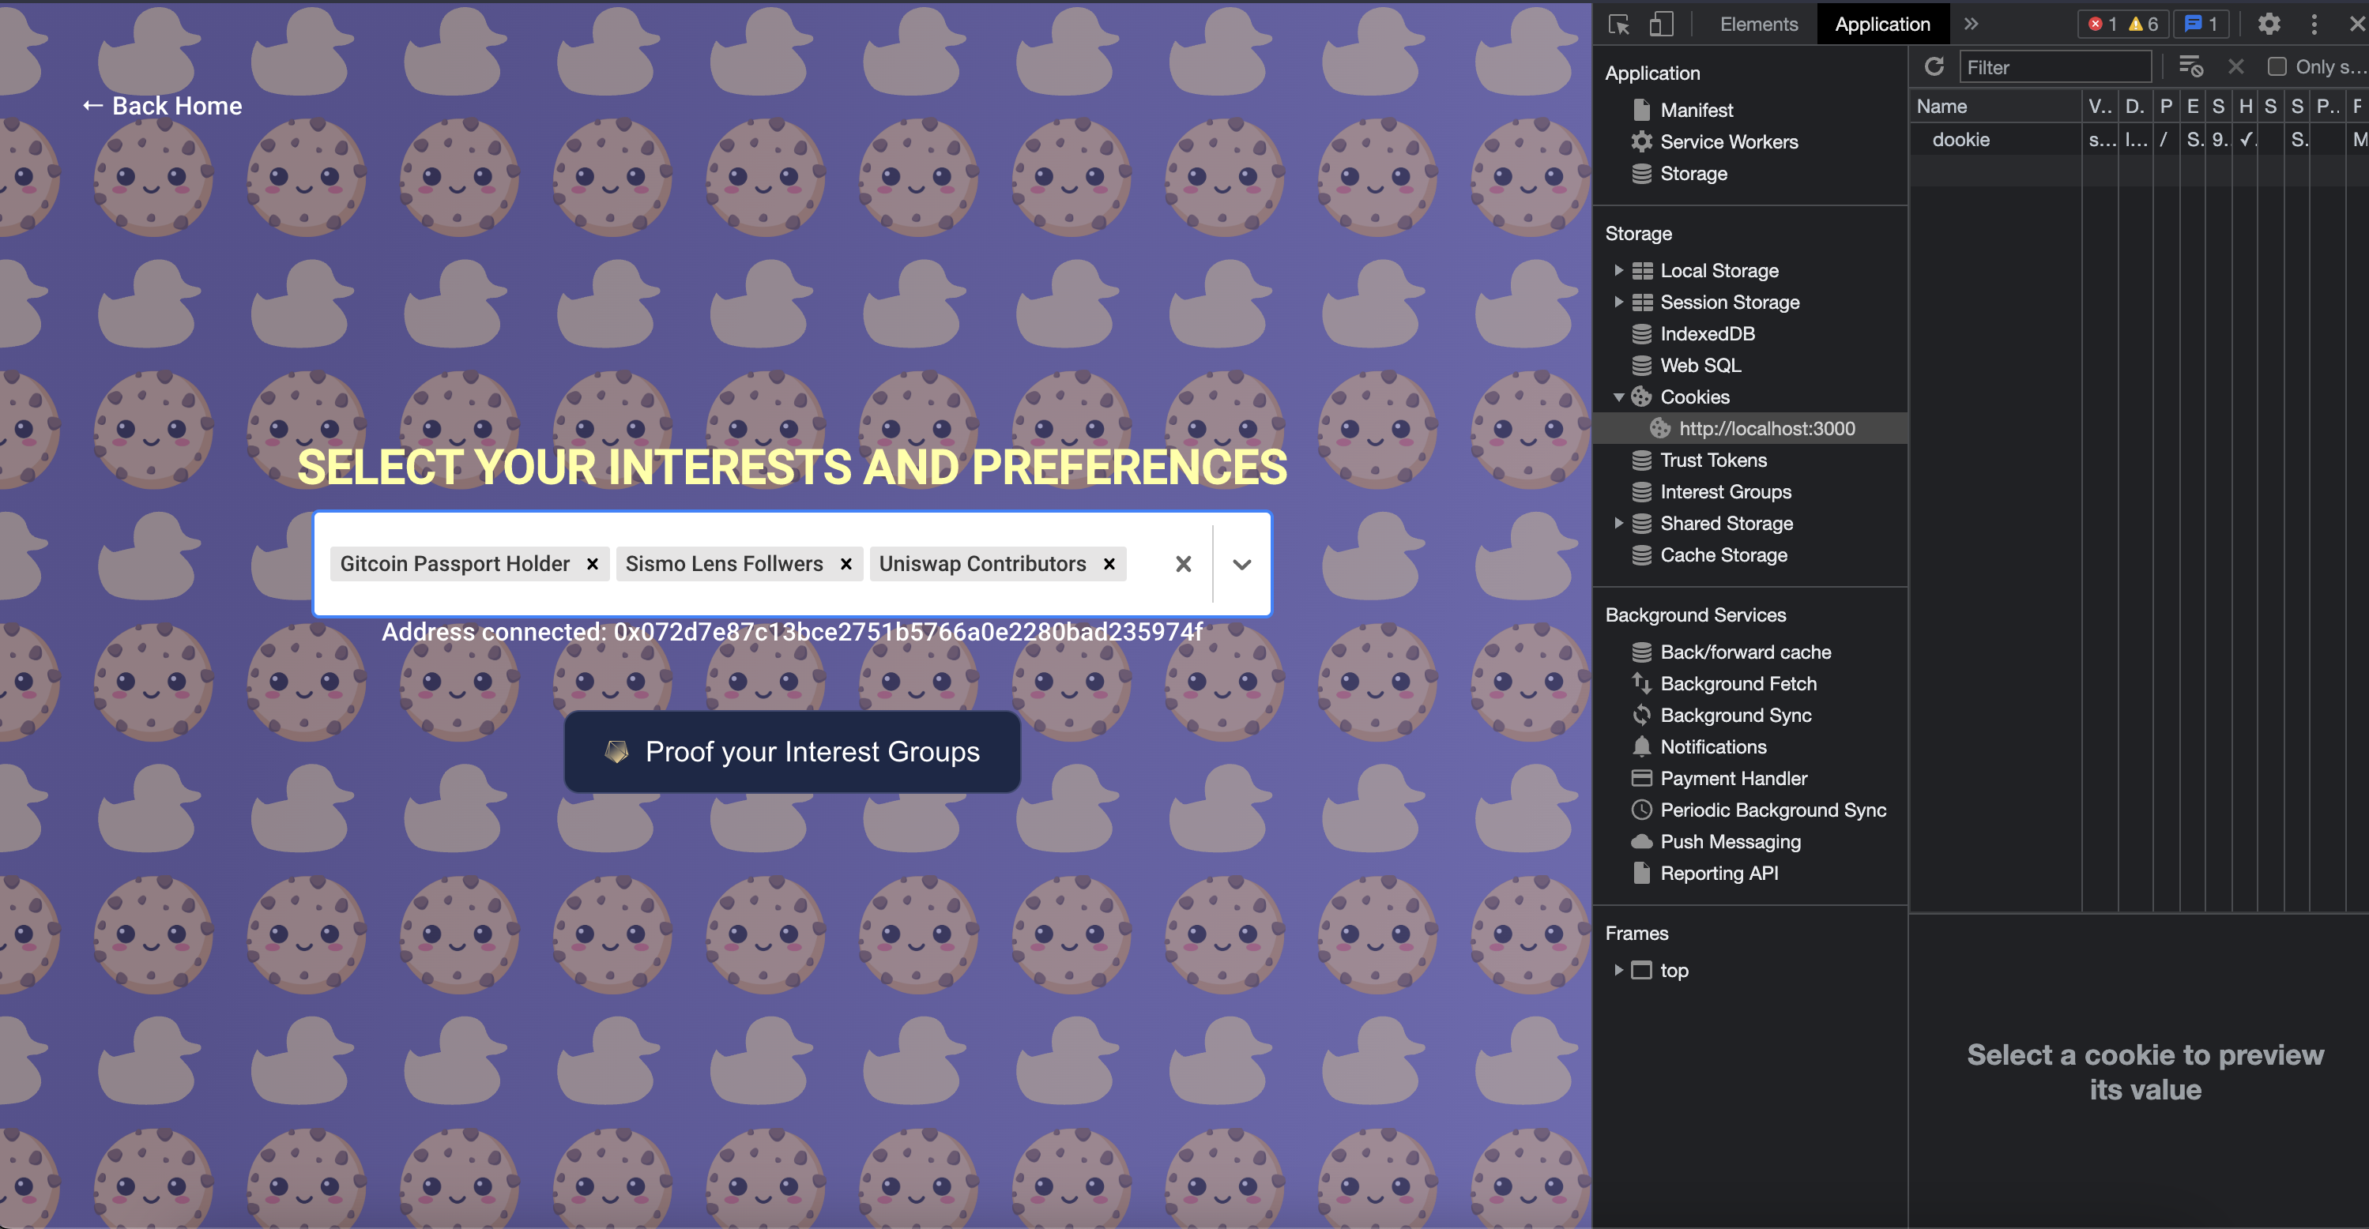Refresh the cookies table
This screenshot has height=1229, width=2369.
[x=1934, y=67]
